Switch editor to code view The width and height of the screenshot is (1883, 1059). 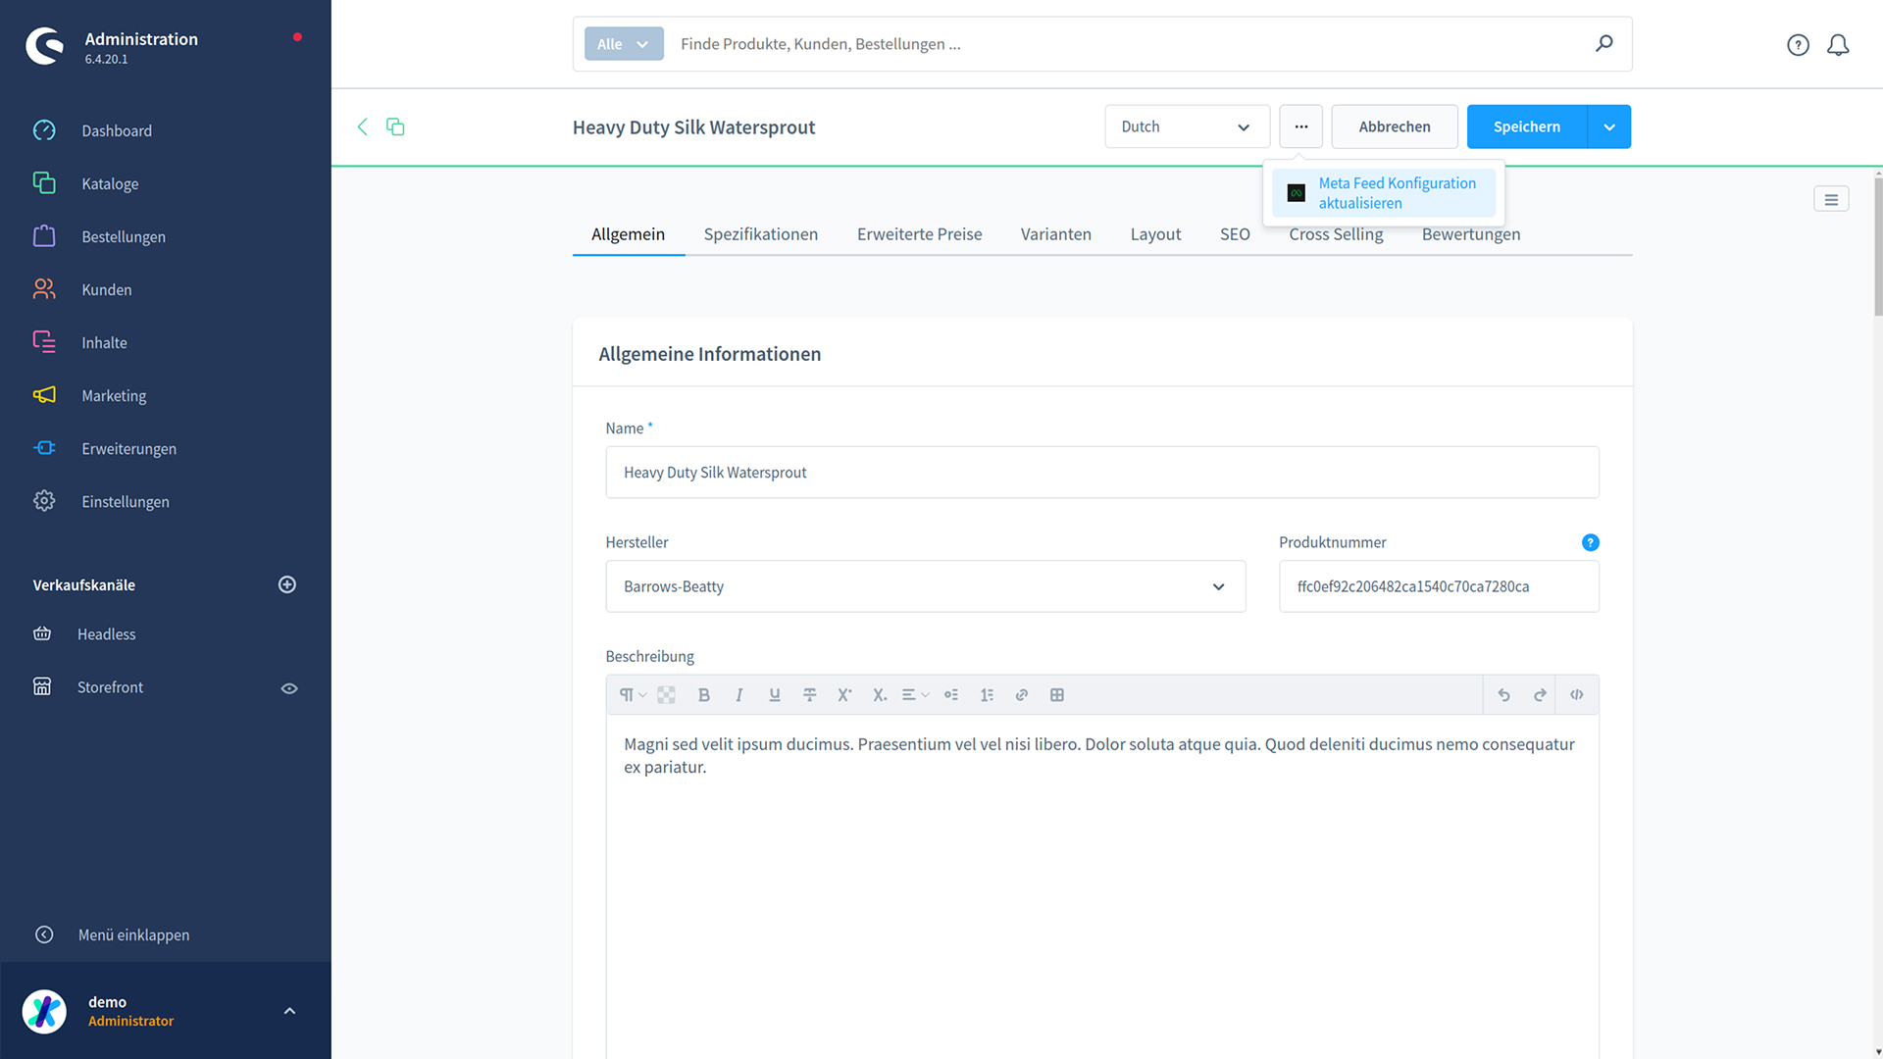point(1576,695)
